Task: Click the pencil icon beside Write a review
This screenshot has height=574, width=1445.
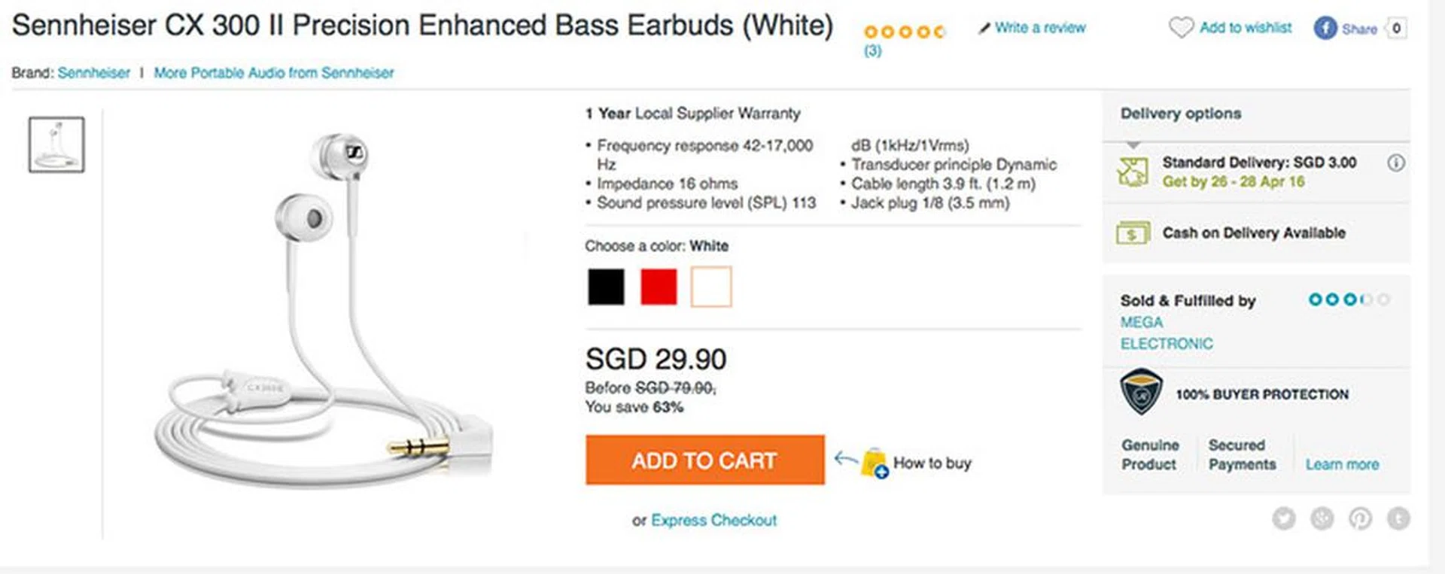Action: [x=984, y=29]
